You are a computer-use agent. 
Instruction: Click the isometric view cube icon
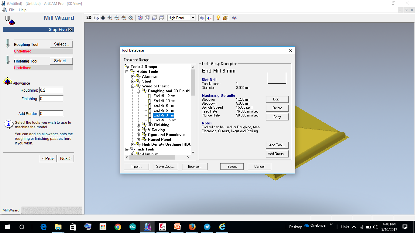click(x=140, y=18)
